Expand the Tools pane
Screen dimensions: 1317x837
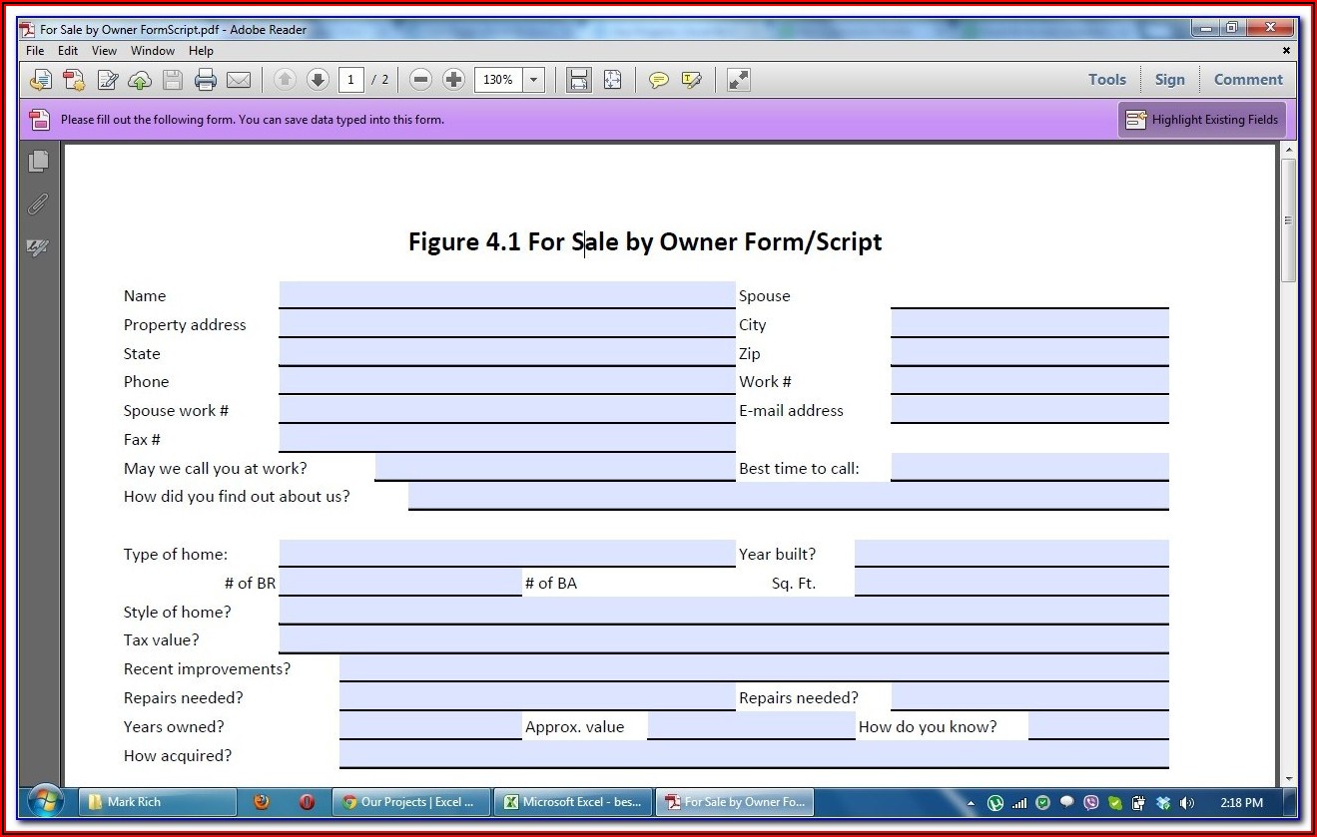1106,80
